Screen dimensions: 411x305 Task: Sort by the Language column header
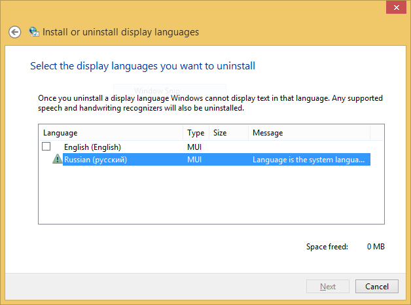click(111, 133)
